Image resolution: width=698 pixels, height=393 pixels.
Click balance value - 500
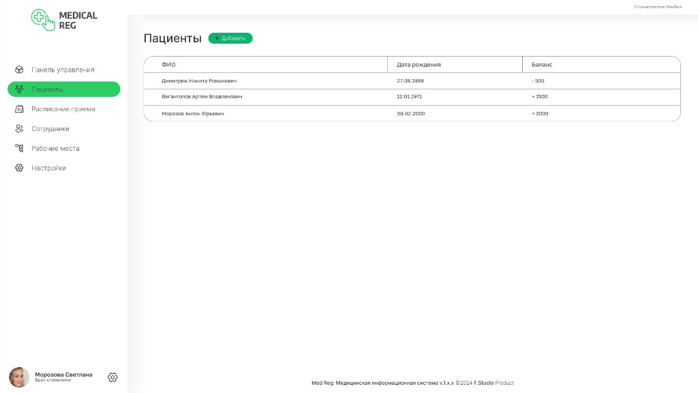point(538,81)
